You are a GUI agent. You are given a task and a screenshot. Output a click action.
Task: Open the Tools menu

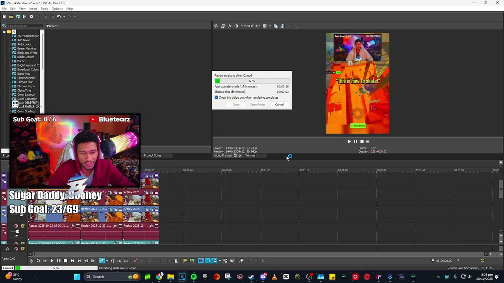click(44, 9)
